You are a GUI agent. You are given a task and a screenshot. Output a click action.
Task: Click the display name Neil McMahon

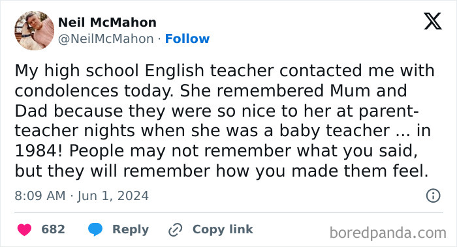point(107,22)
